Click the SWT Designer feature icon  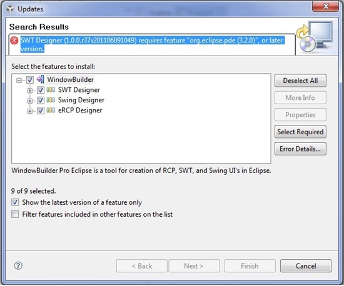51,90
